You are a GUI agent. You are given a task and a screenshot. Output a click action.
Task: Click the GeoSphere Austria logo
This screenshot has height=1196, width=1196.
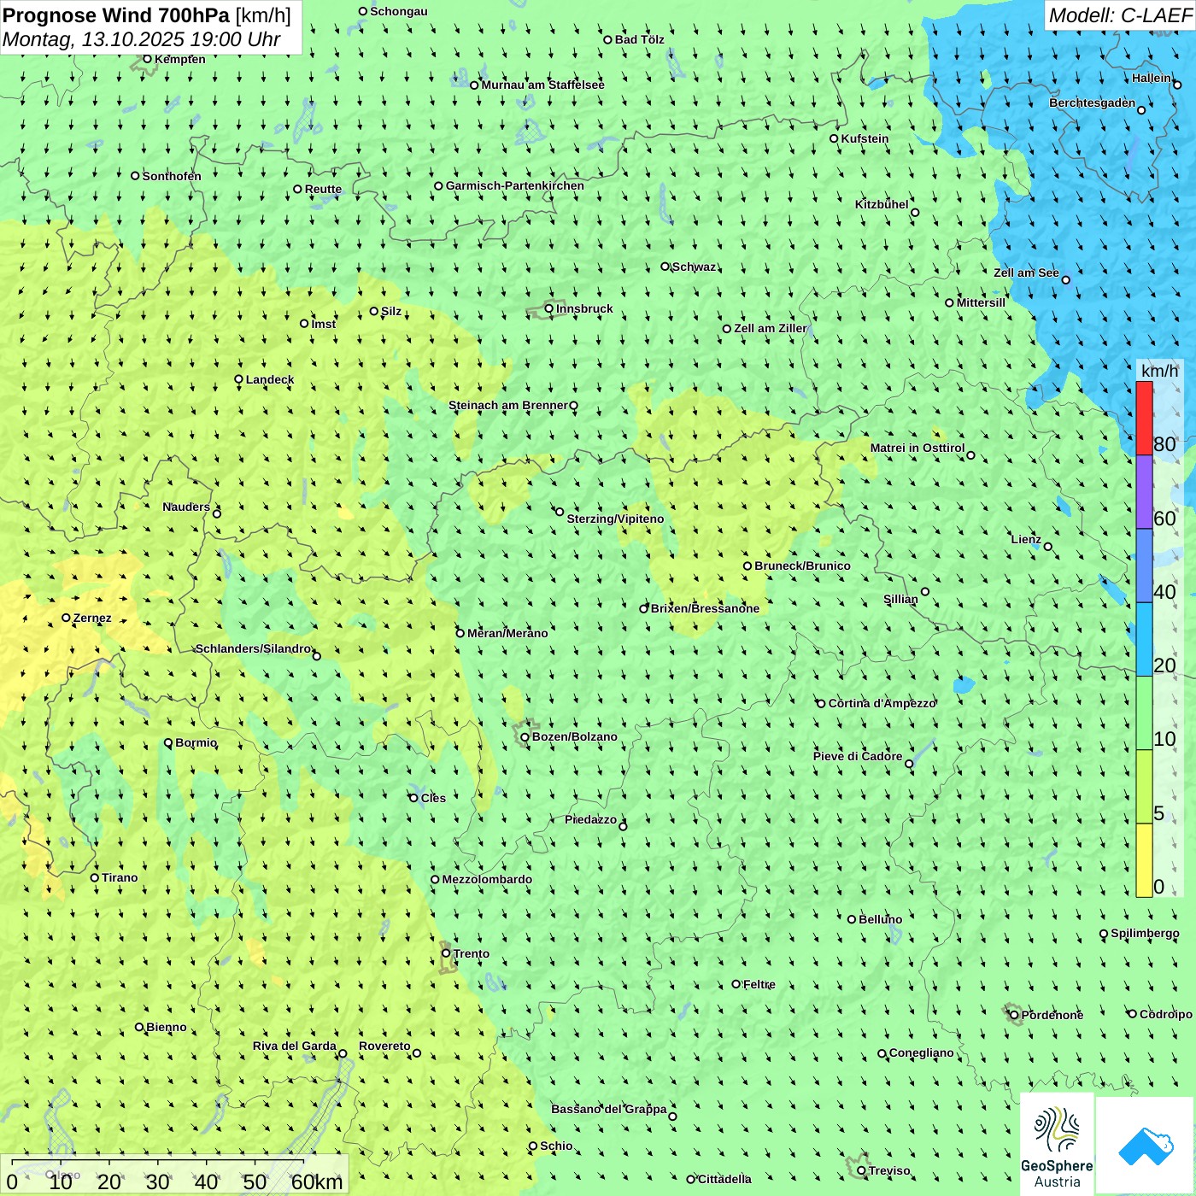tap(1057, 1143)
